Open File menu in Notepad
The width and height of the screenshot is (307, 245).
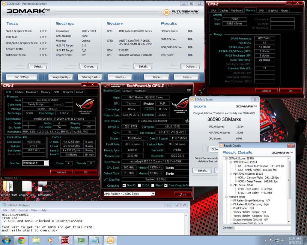[x=5, y=210]
